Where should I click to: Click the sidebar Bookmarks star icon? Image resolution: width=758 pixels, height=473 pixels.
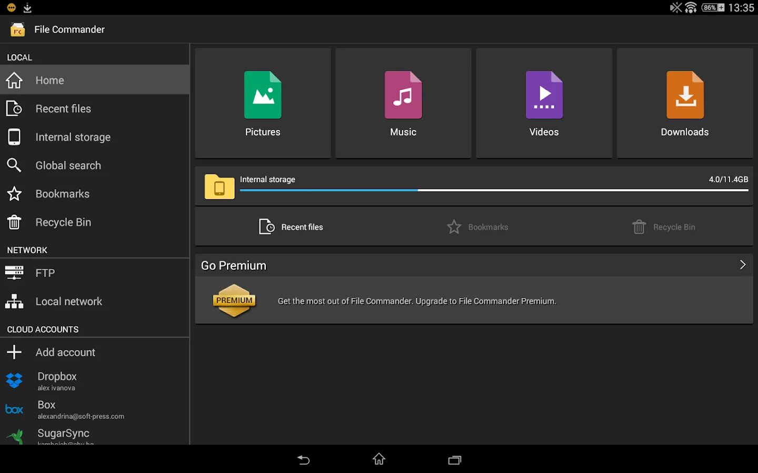[14, 193]
